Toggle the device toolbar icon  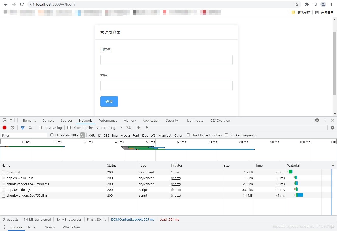pyautogui.click(x=12, y=120)
